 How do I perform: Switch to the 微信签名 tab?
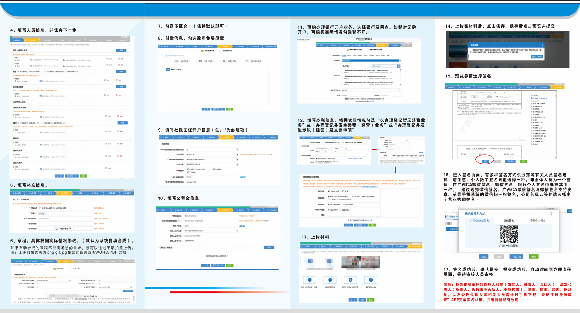point(509,221)
